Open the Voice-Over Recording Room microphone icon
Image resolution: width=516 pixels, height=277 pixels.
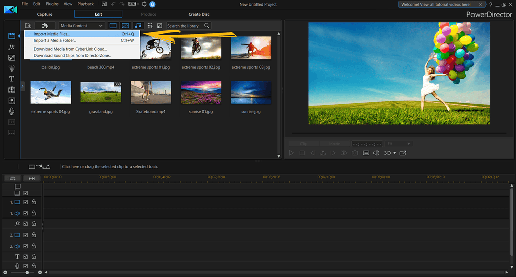(x=11, y=111)
